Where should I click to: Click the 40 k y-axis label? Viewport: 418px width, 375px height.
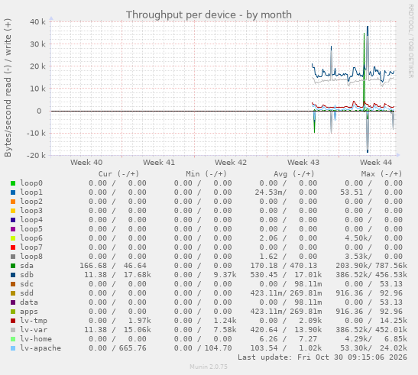pyautogui.click(x=37, y=22)
